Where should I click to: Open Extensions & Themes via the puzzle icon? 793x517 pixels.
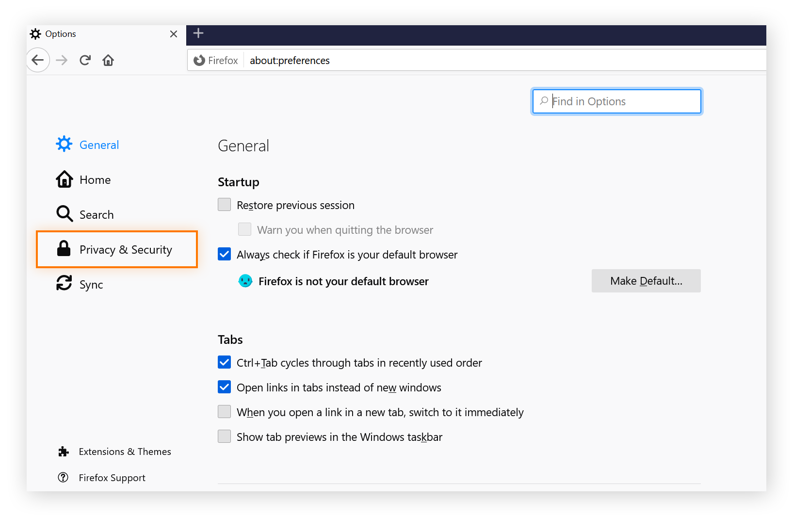(x=63, y=451)
